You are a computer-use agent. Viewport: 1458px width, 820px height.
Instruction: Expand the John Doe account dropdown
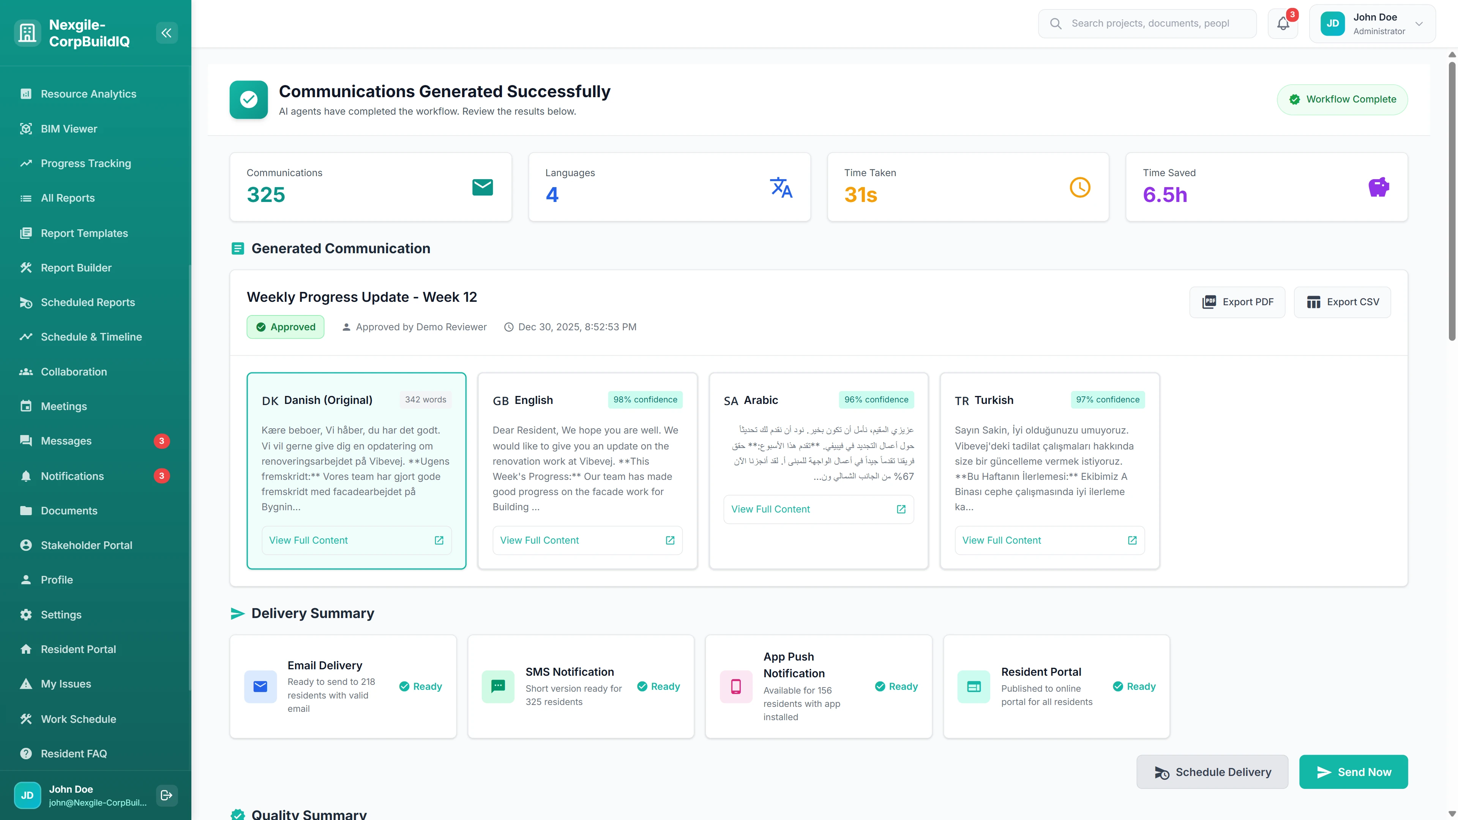pyautogui.click(x=1419, y=24)
